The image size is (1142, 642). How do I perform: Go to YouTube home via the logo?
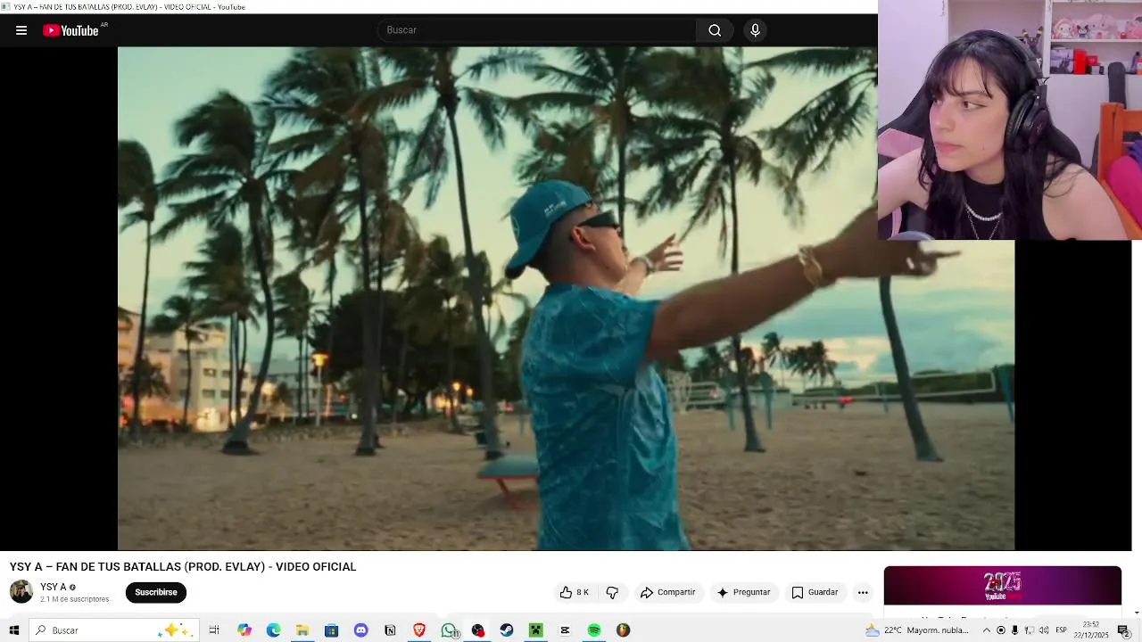71,30
